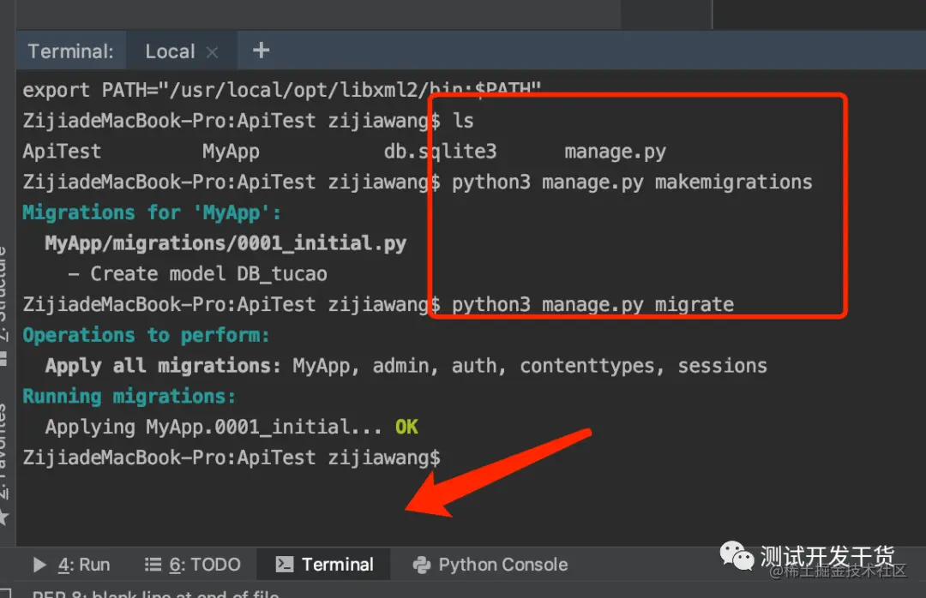Click 'Operations to perform:' heading text
Screen dimensions: 926x598
[x=146, y=335]
